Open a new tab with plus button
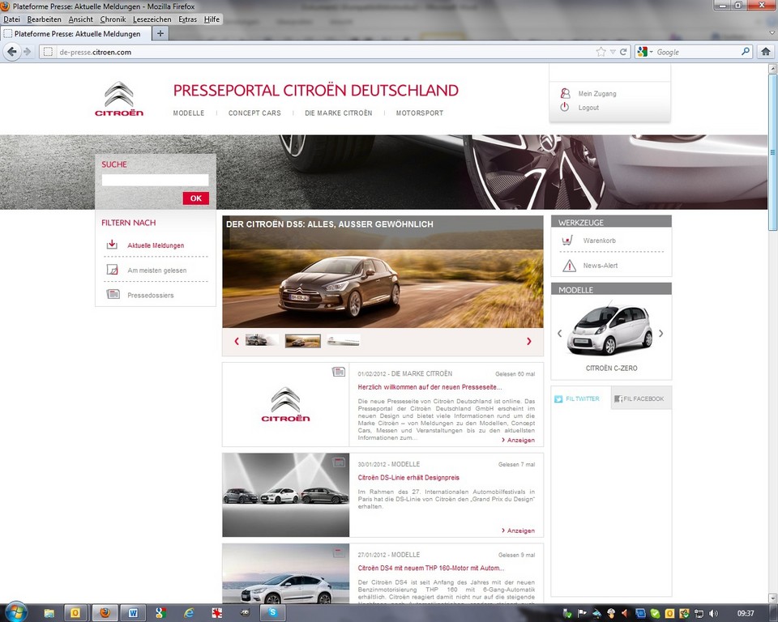The height and width of the screenshot is (622, 778). [x=160, y=33]
